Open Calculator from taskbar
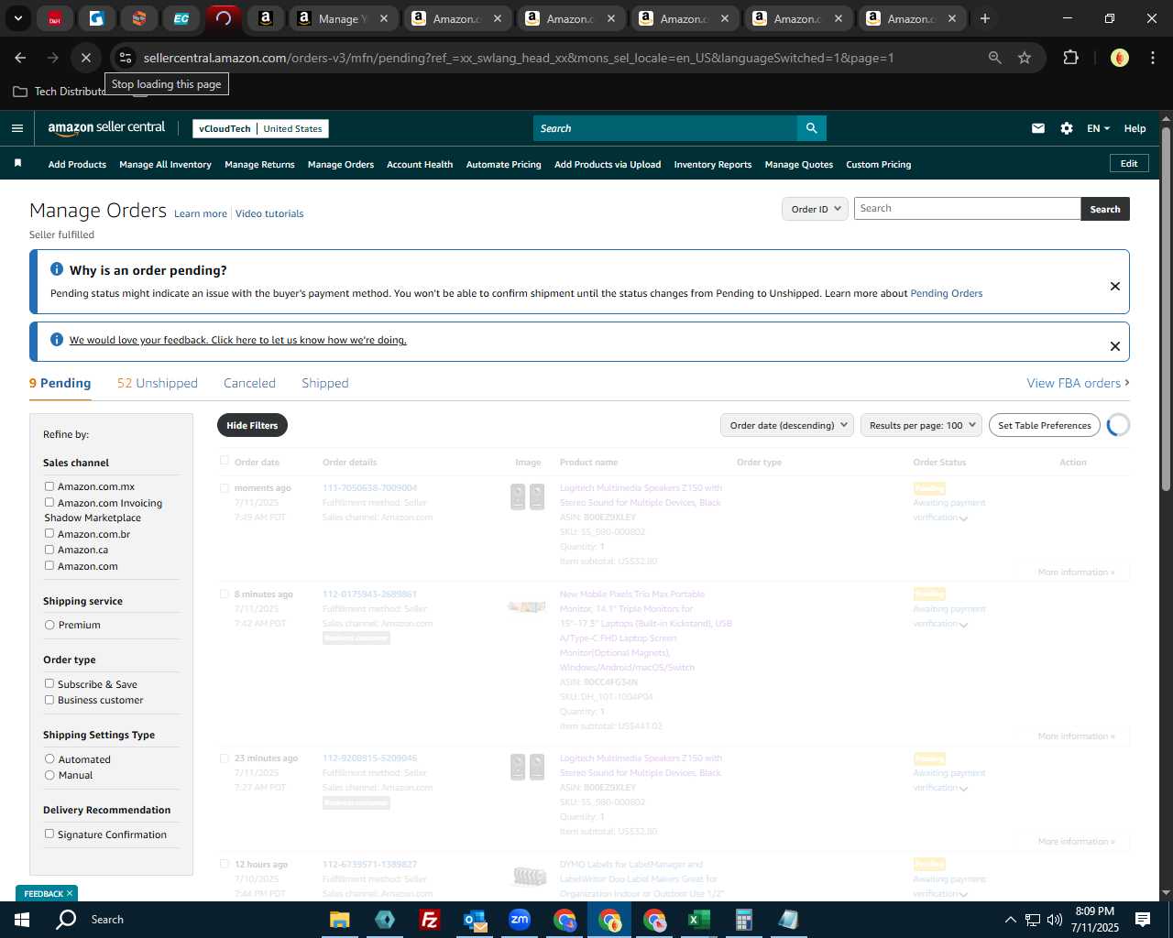The image size is (1173, 938). tap(743, 920)
